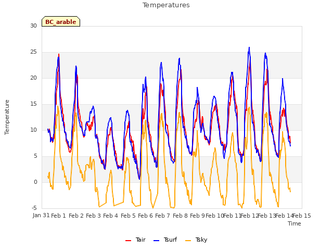Click the Feb 14 x-axis tick label
Screen dimensions: 333x250
tap(284, 216)
